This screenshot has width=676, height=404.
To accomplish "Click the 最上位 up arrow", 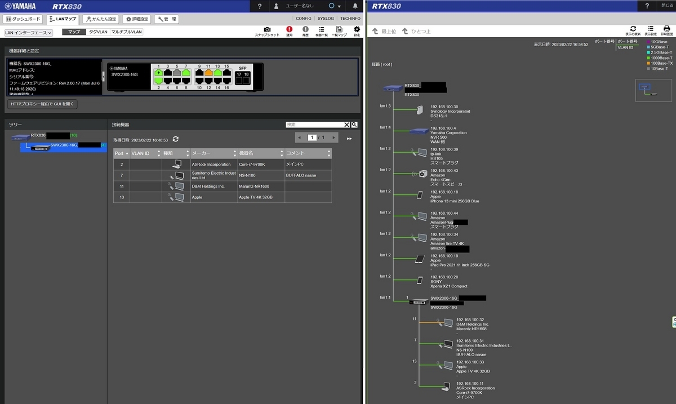I will 375,31.
